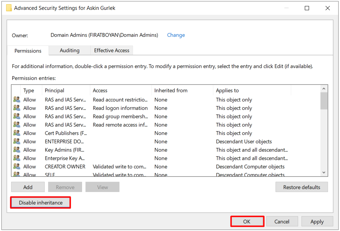Select the 'Cert Publishers (F...' principal
The width and height of the screenshot is (340, 231).
coord(66,133)
